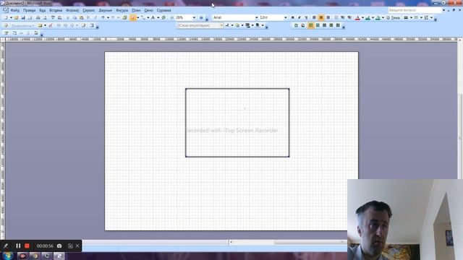The width and height of the screenshot is (463, 260).
Task: Open the Фигура menu
Action: coord(122,10)
